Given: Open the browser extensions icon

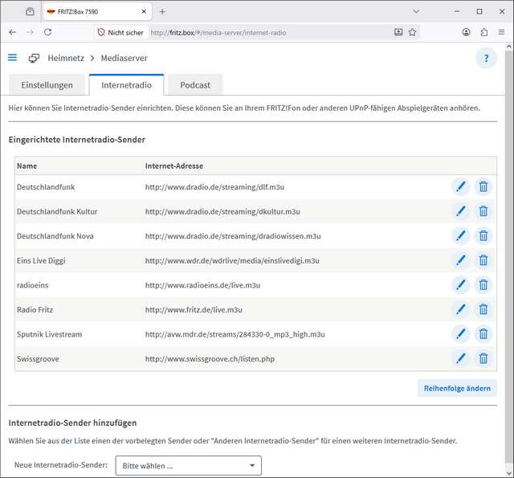Looking at the screenshot, I should tap(483, 32).
